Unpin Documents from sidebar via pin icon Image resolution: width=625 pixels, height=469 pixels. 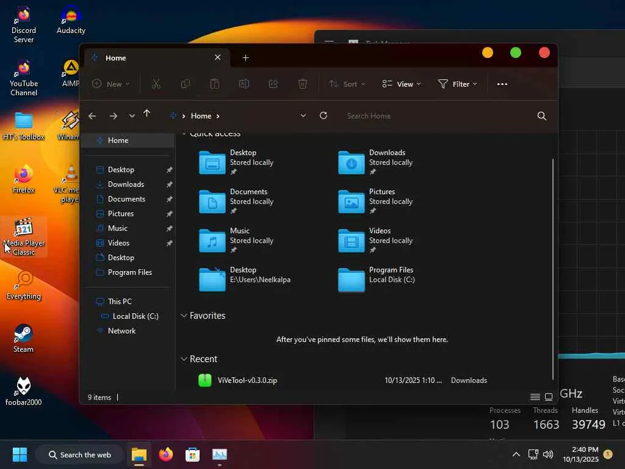170,199
